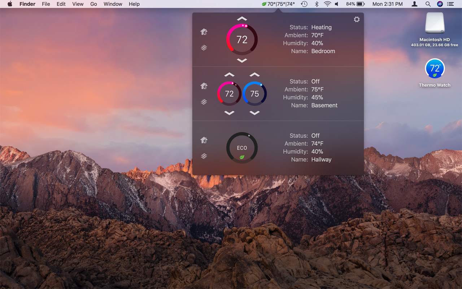Open the Edit menu
Image resolution: width=462 pixels, height=289 pixels.
tap(61, 4)
